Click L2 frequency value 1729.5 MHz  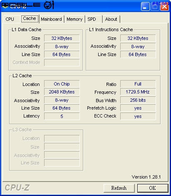coord(138,92)
